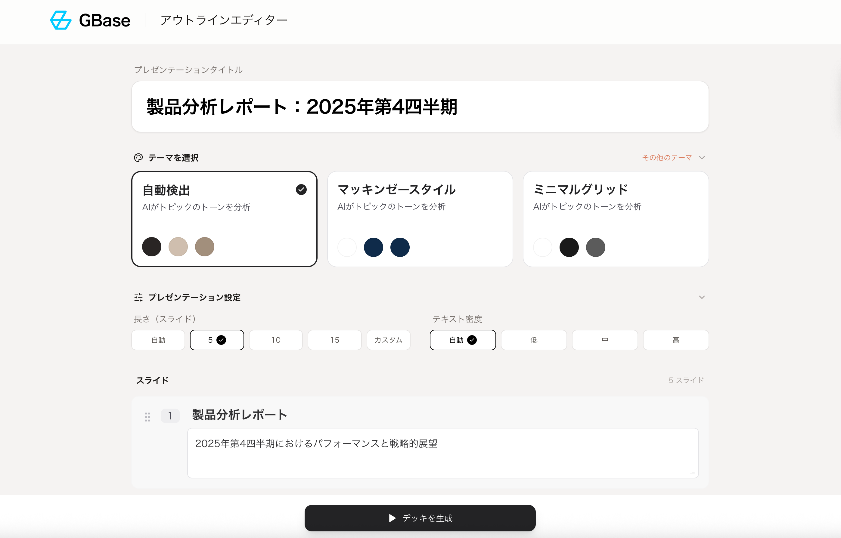Click the resize grip of slide description box
Image resolution: width=841 pixels, height=538 pixels.
coord(692,473)
